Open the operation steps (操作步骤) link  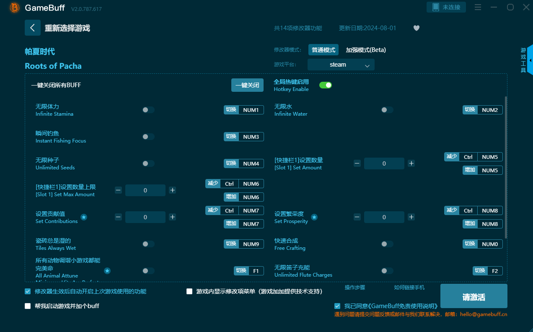355,288
